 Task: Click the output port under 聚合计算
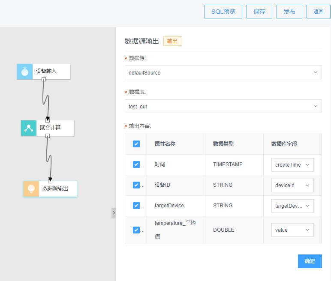[x=48, y=136]
